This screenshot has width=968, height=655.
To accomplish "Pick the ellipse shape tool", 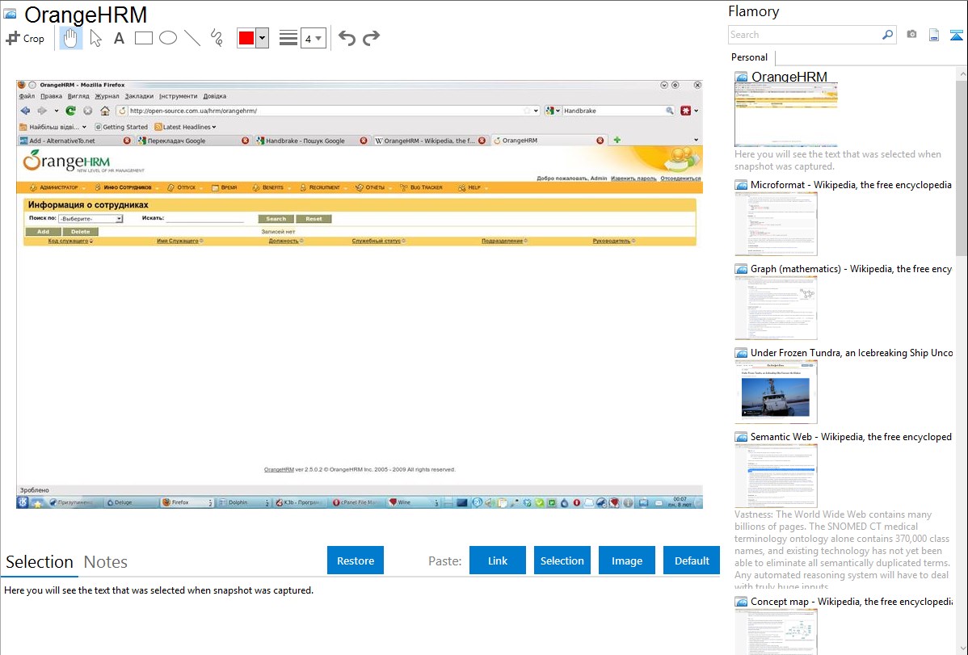I will (168, 38).
